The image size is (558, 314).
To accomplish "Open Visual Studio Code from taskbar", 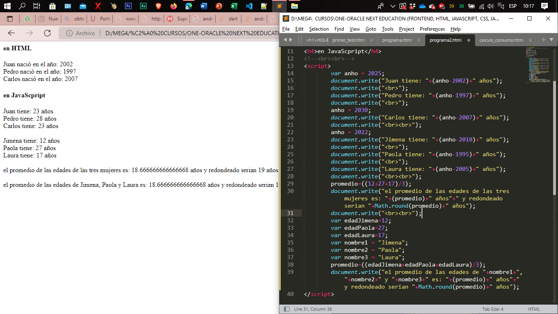I will tap(249, 6).
